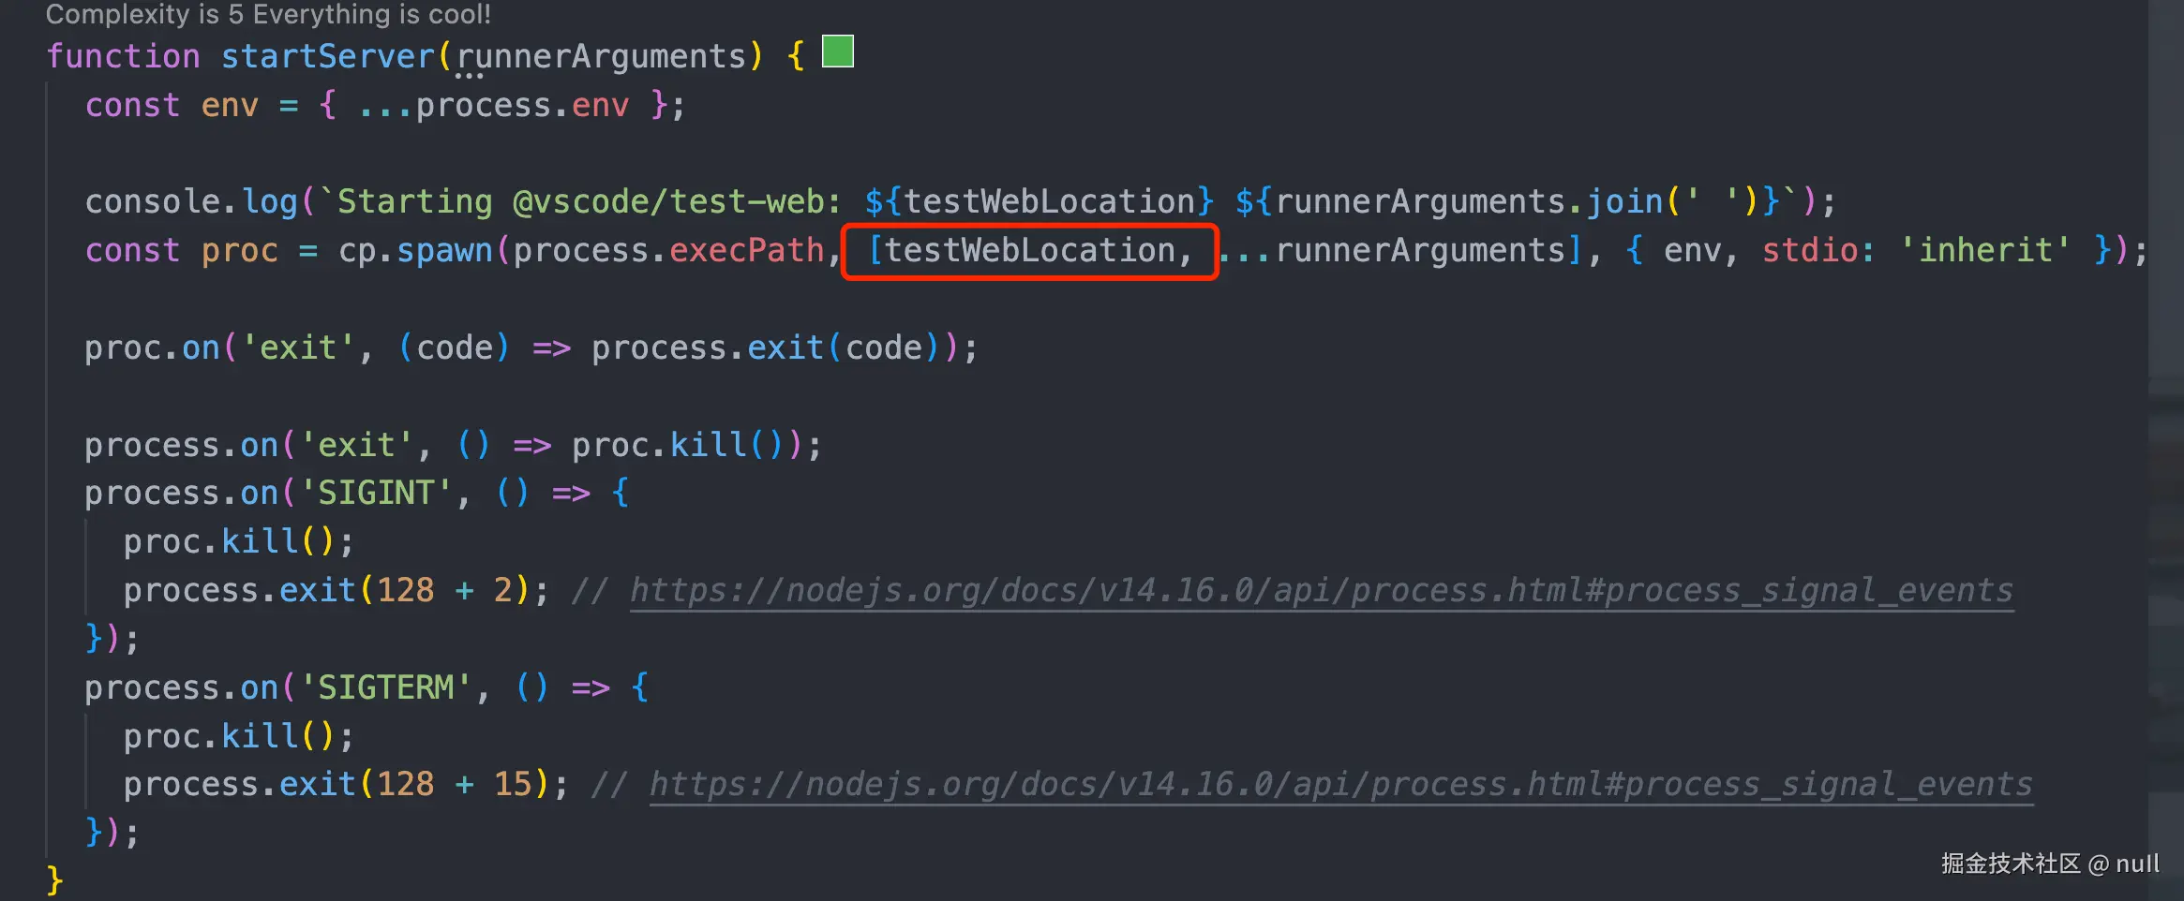Click the green complexity indicator square
The image size is (2184, 901).
coord(837,51)
